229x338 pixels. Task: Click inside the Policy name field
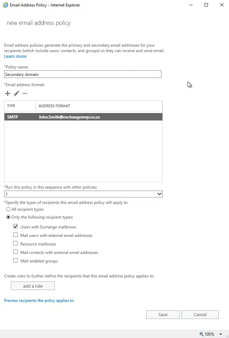83,74
